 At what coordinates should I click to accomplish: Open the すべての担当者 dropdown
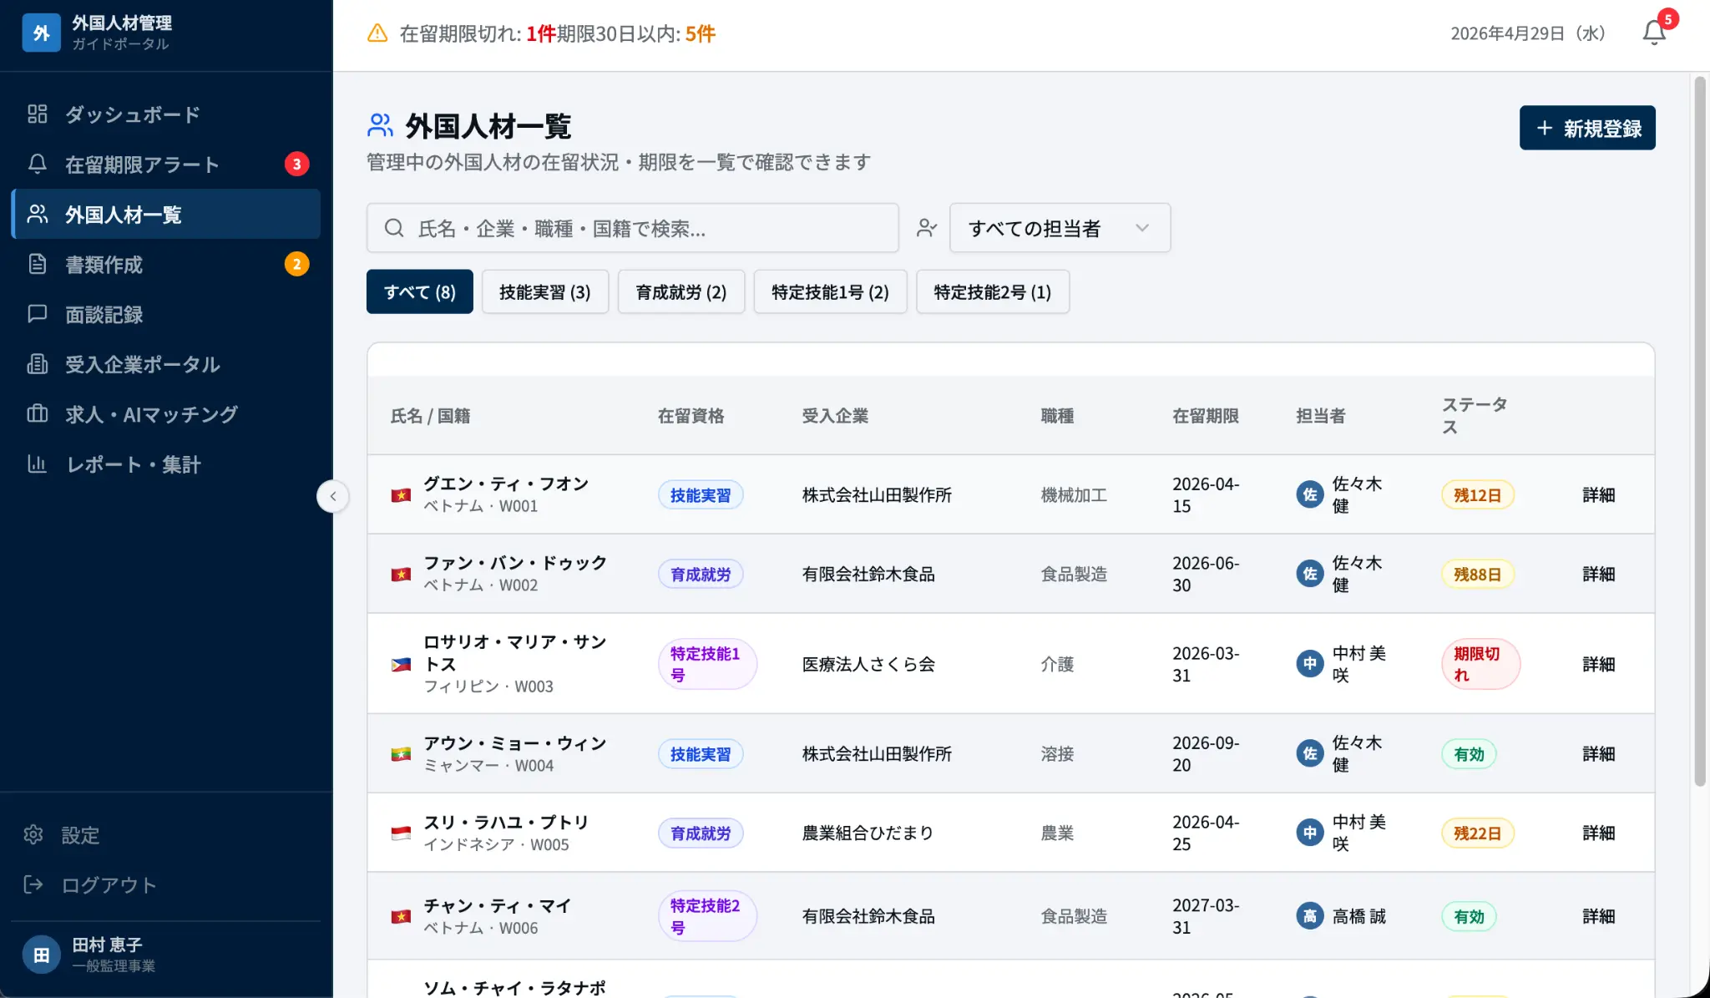pos(1060,228)
